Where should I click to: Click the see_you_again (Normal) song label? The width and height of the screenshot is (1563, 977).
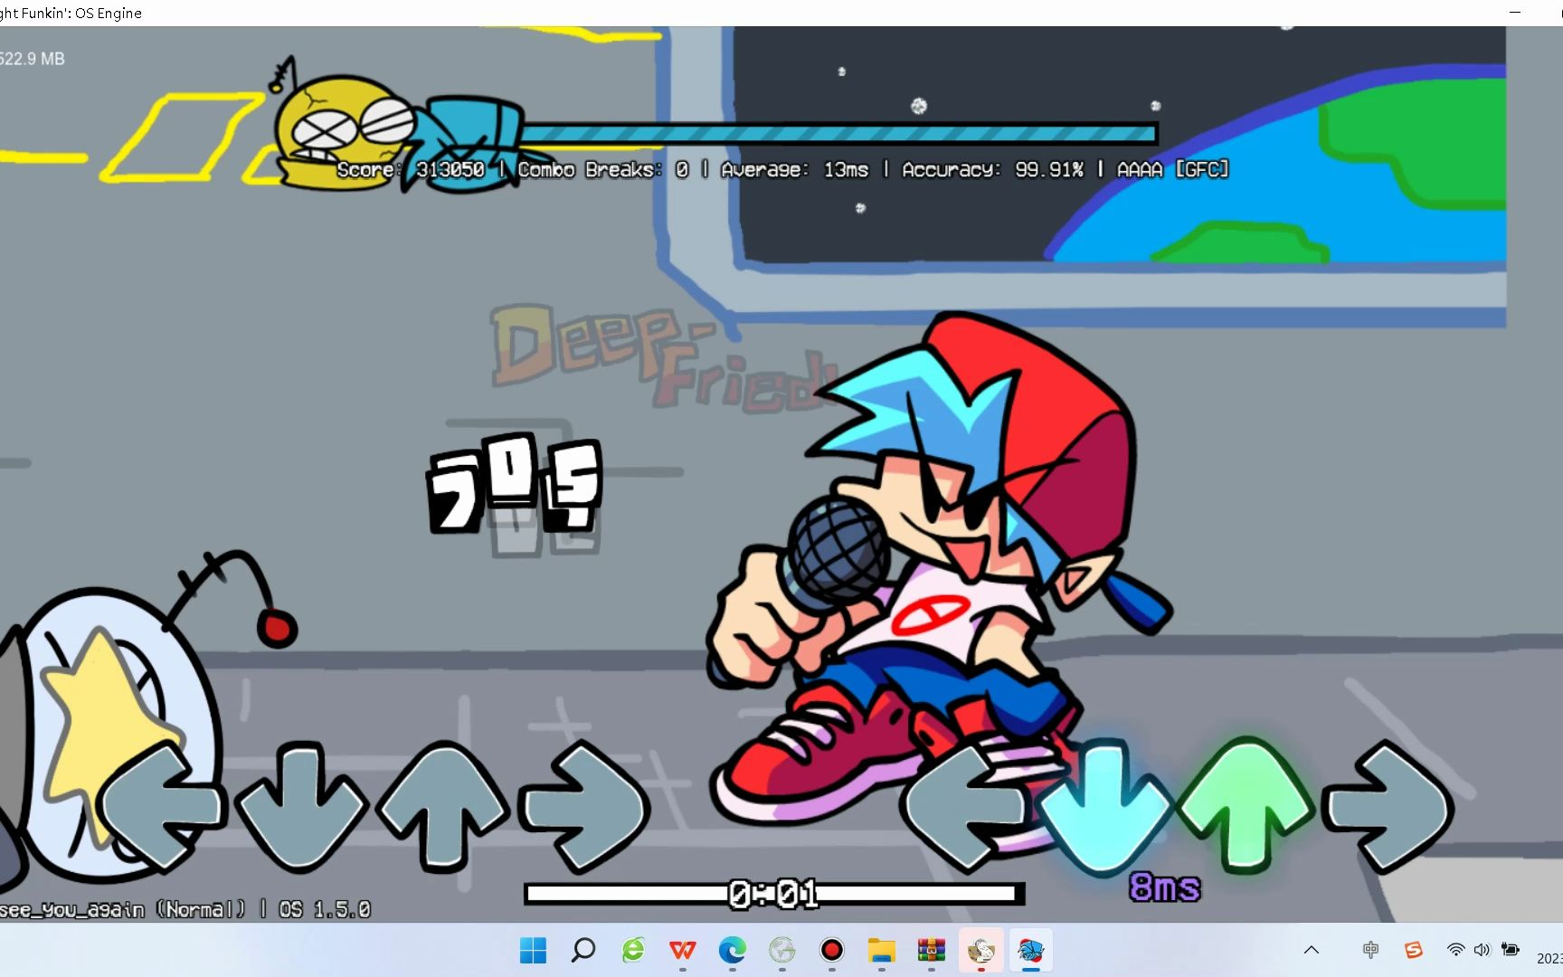click(122, 909)
